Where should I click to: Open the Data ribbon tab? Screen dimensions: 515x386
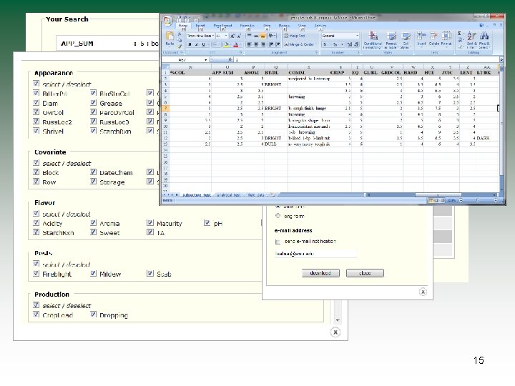[x=267, y=26]
